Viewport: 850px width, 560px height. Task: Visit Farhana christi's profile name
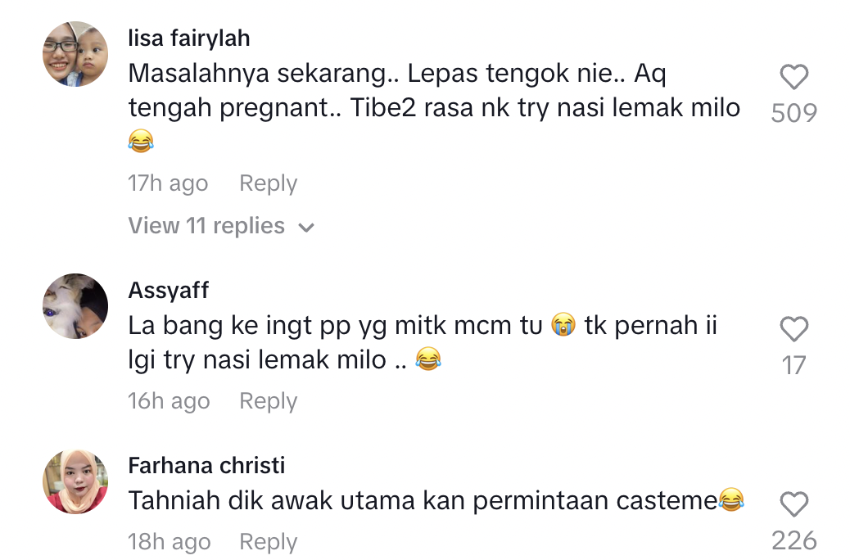point(206,466)
